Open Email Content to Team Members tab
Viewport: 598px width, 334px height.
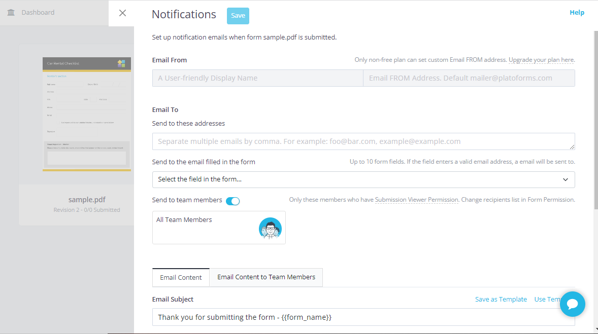click(266, 277)
